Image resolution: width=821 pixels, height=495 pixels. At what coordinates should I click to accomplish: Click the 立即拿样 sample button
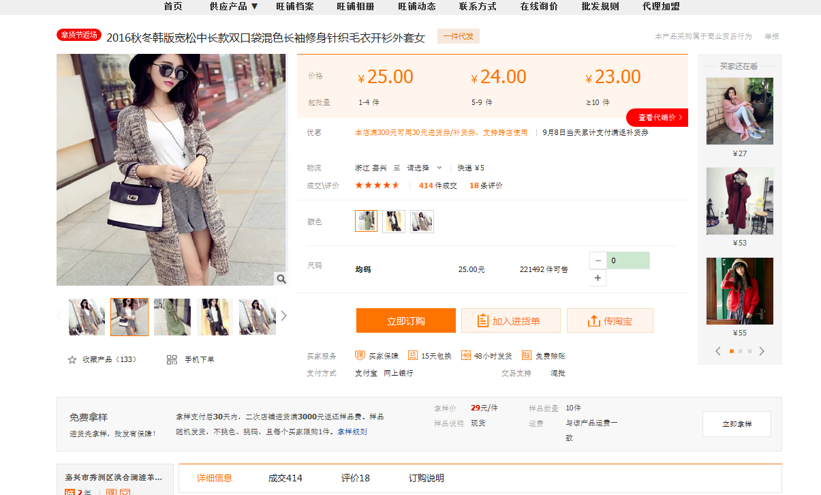pyautogui.click(x=737, y=424)
